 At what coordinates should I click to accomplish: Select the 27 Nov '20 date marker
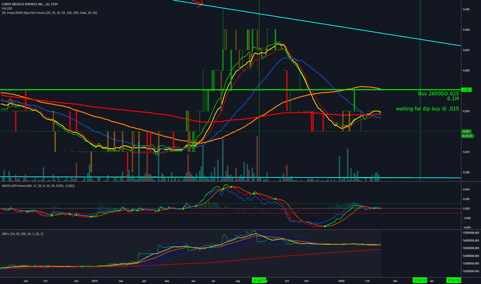click(x=454, y=280)
